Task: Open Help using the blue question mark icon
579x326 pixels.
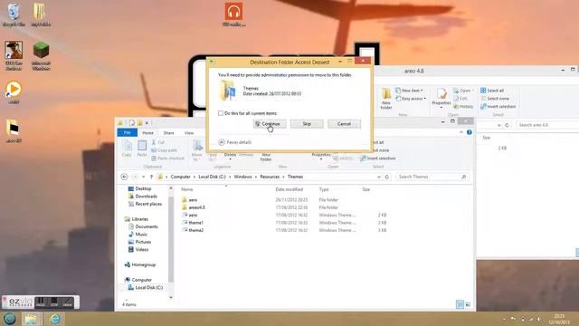Action: click(470, 132)
